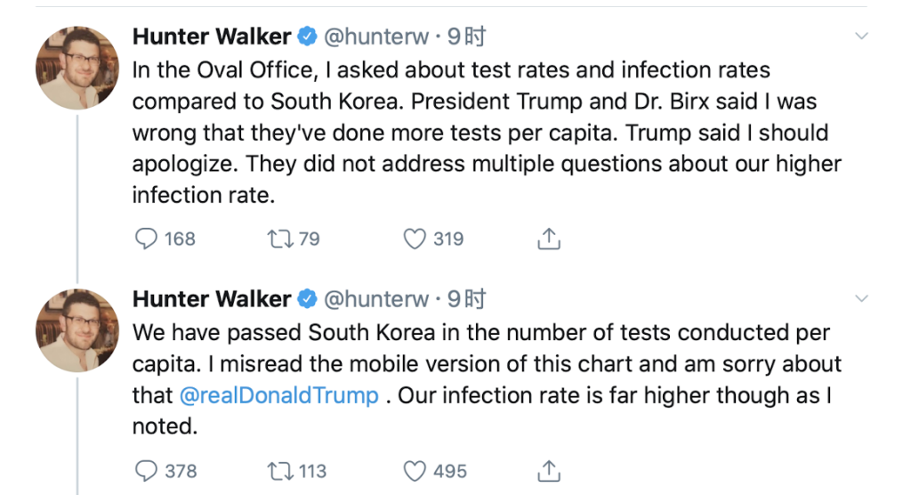
Task: Reply to the Oval Office tweet
Action: tap(146, 239)
